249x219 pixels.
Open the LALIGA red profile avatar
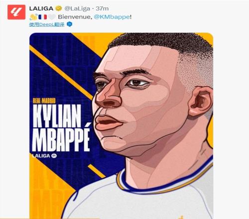tap(16, 12)
